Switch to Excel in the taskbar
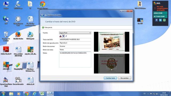This screenshot has height=96, width=171. coord(42,94)
